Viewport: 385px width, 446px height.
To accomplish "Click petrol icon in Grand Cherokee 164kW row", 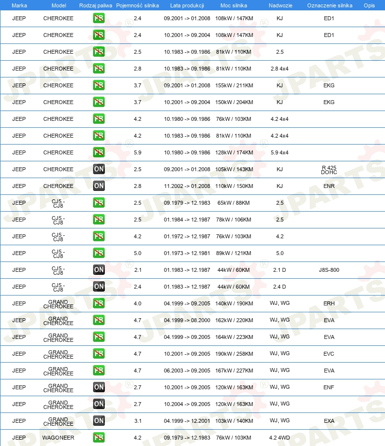I will click(99, 337).
